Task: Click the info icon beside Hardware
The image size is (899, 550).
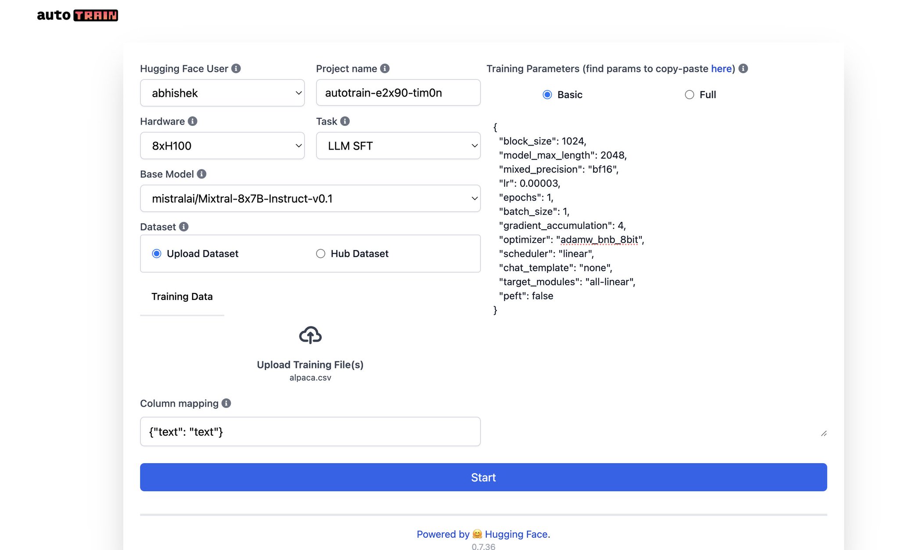Action: pyautogui.click(x=193, y=121)
